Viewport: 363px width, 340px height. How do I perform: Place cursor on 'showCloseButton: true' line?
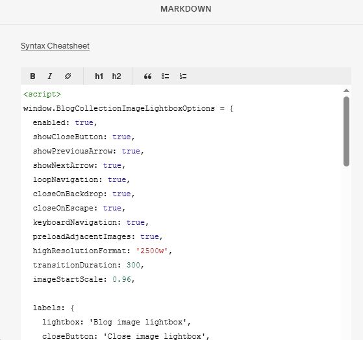click(84, 137)
